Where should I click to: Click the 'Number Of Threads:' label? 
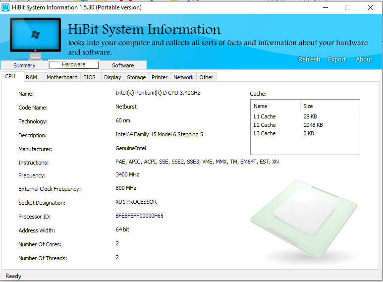pos(43,258)
